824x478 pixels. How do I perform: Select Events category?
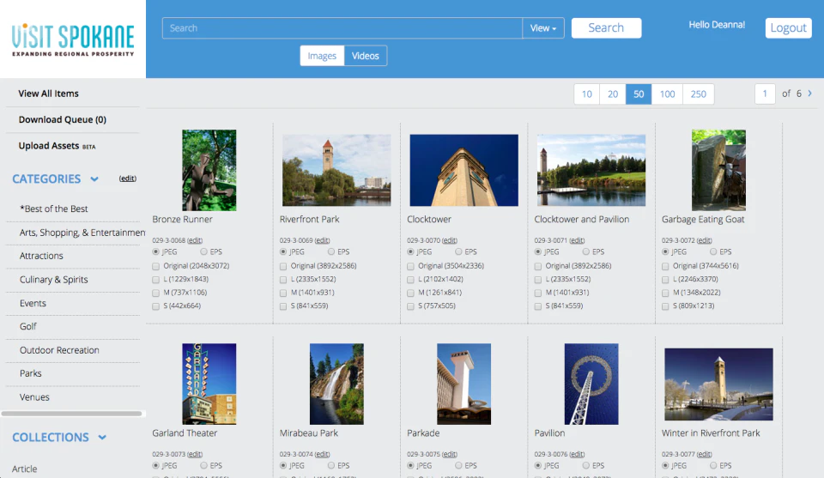point(33,303)
